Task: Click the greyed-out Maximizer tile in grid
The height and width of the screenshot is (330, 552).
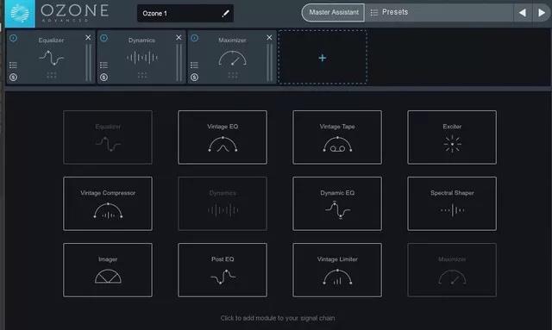Action: pos(452,270)
